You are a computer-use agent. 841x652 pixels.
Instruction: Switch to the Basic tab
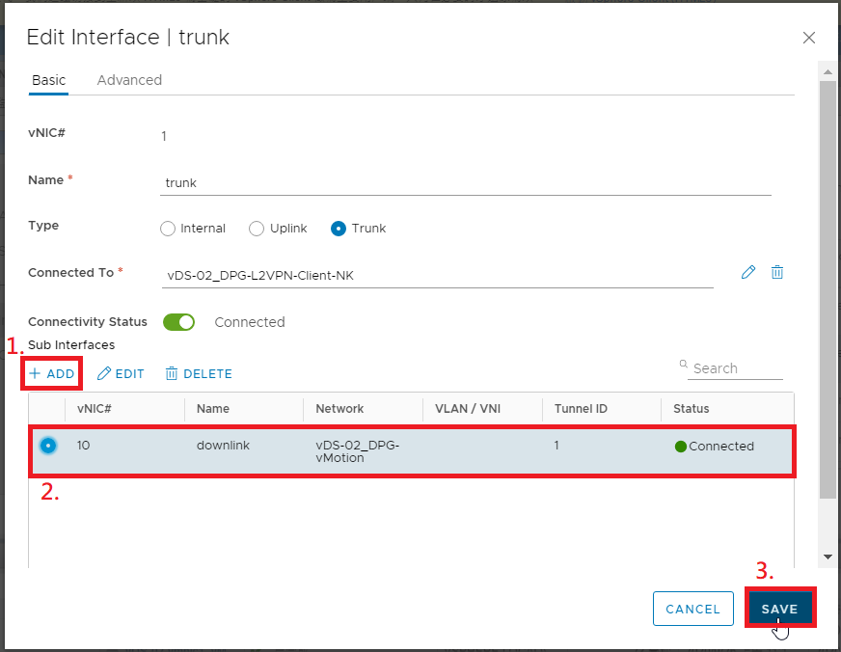point(48,80)
